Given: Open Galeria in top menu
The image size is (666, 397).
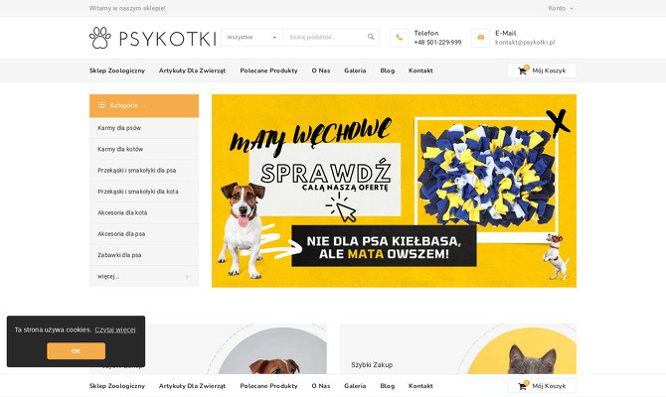Looking at the screenshot, I should point(355,70).
